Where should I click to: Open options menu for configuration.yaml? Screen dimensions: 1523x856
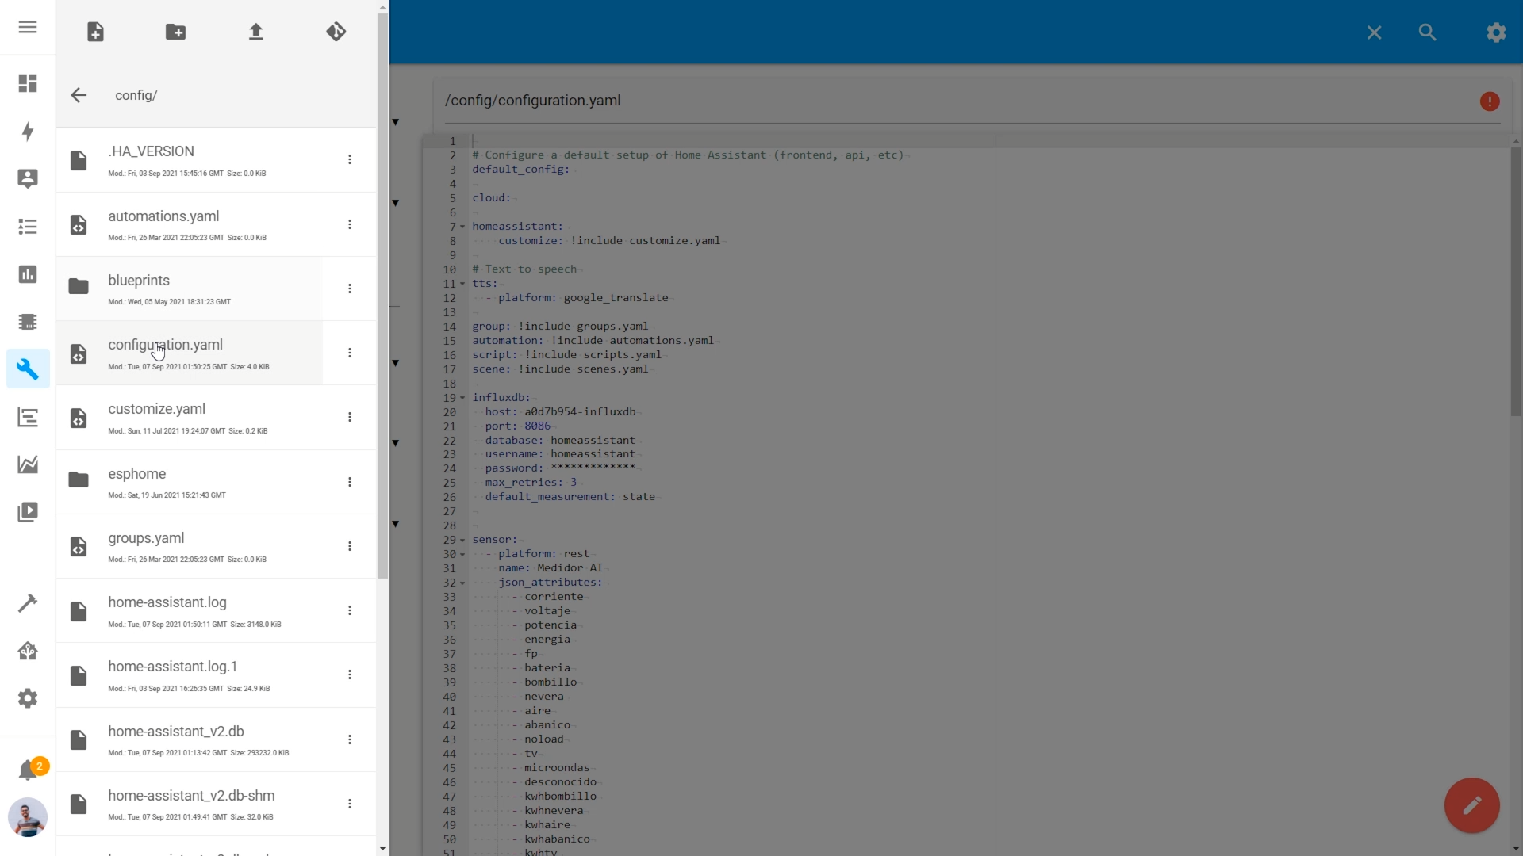click(x=349, y=353)
